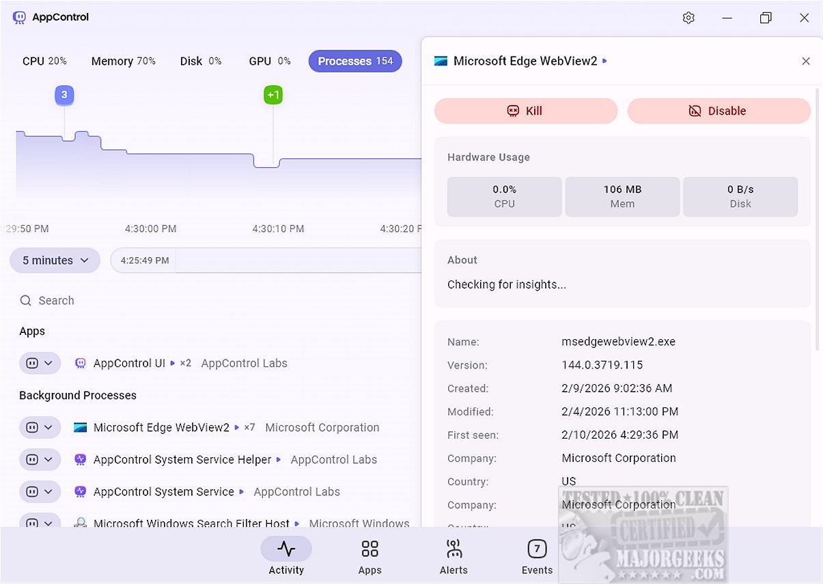Open control dropdown for AppControl System Service Helper
Viewport: 823px width, 584px height.
(x=40, y=459)
